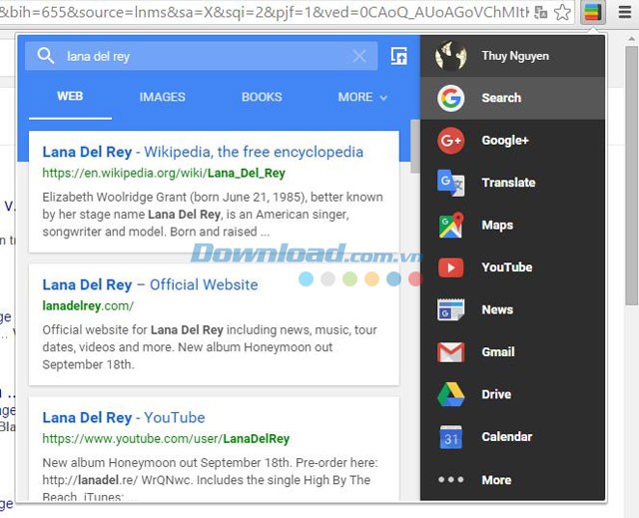Open the Drive icon
The height and width of the screenshot is (518, 639).
(x=450, y=394)
